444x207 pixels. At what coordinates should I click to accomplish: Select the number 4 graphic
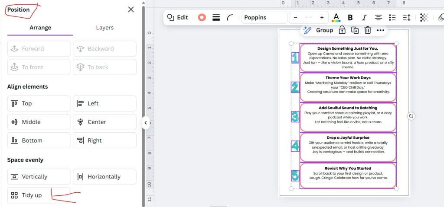[x=295, y=146]
